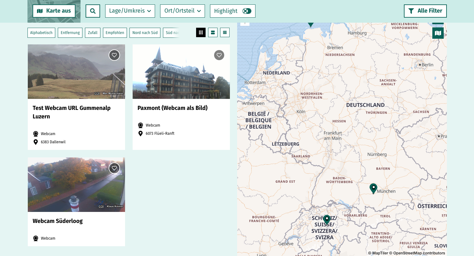Click the Webcam icon on Süderloog card
Screen dimensions: 474x256
click(x=36, y=238)
